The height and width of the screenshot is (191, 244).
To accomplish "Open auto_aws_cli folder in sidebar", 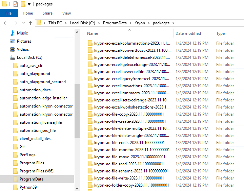I will pyautogui.click(x=30, y=66).
